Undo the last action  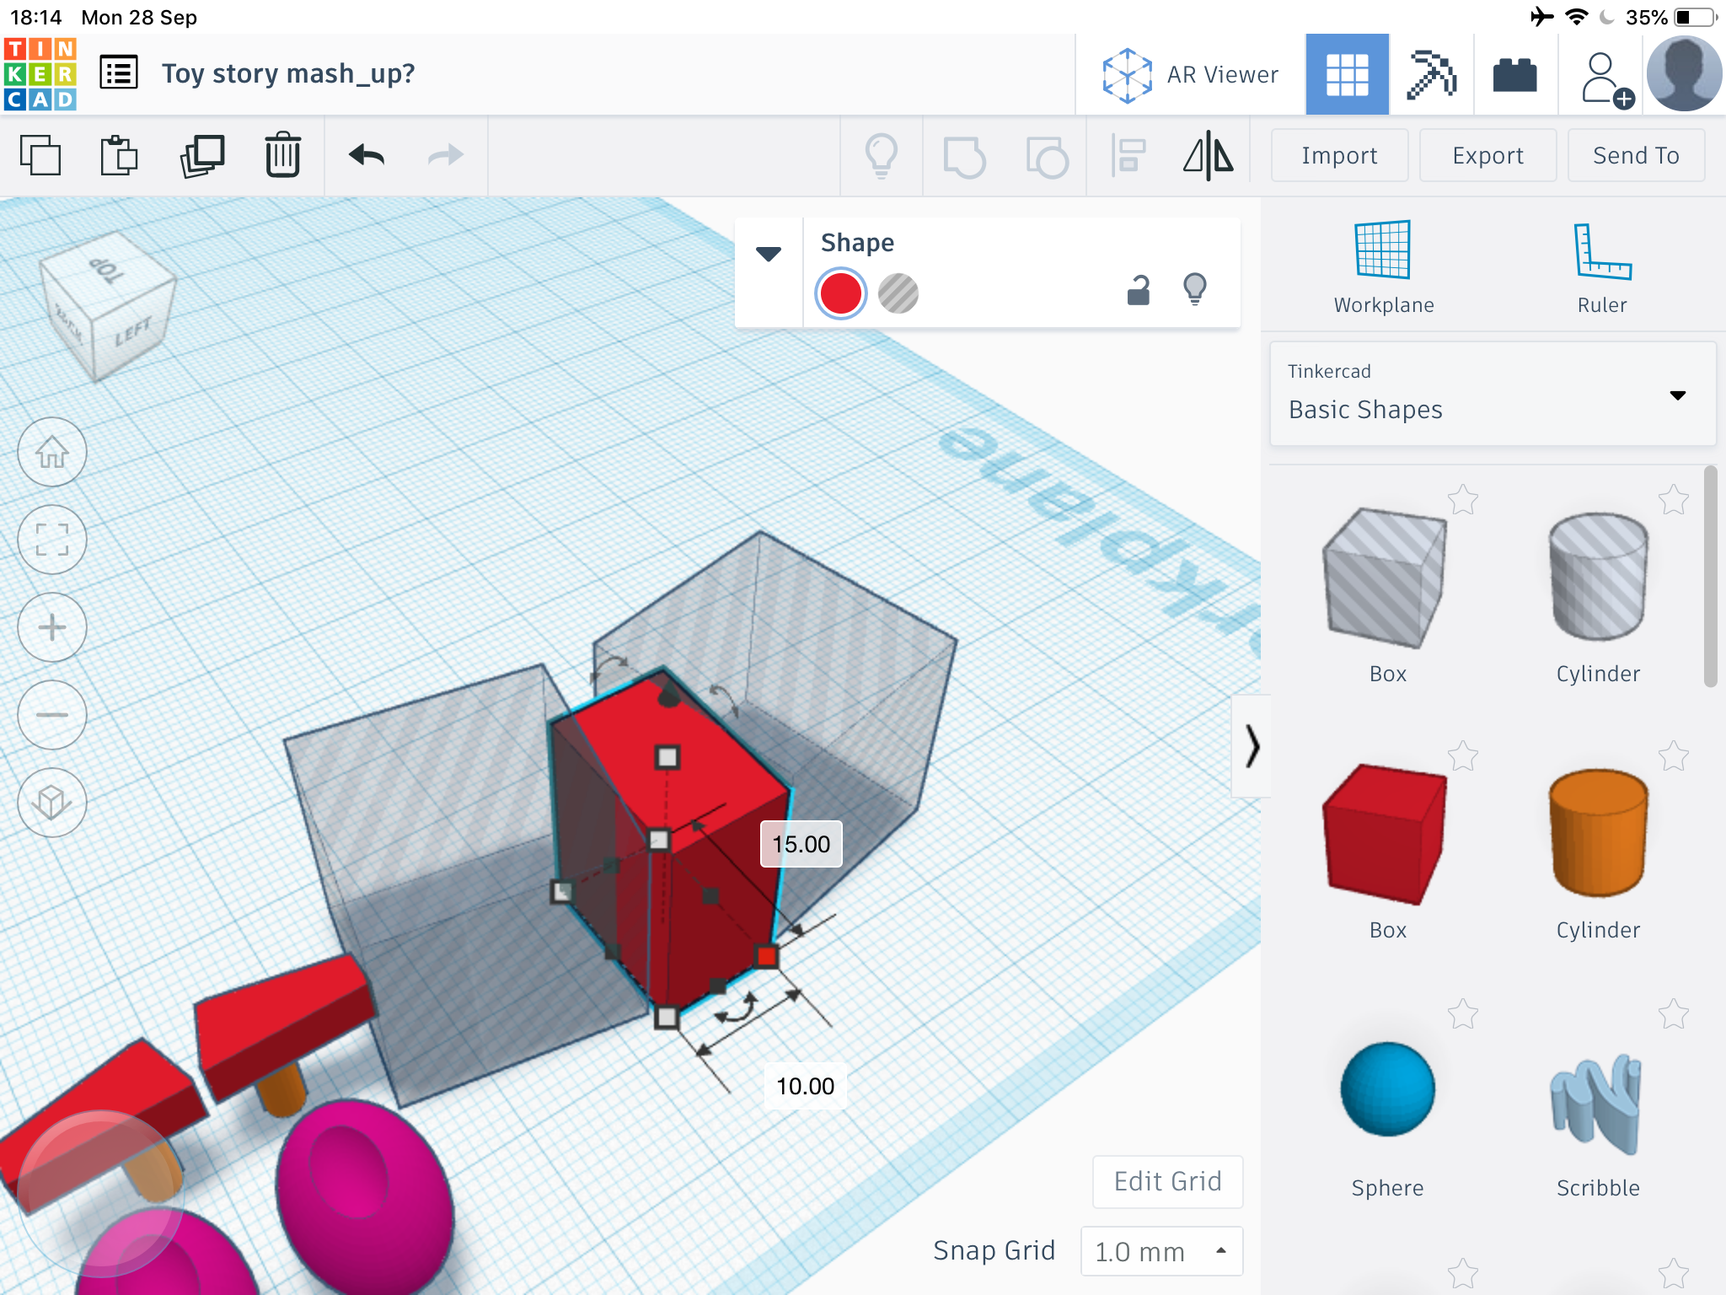pos(367,155)
